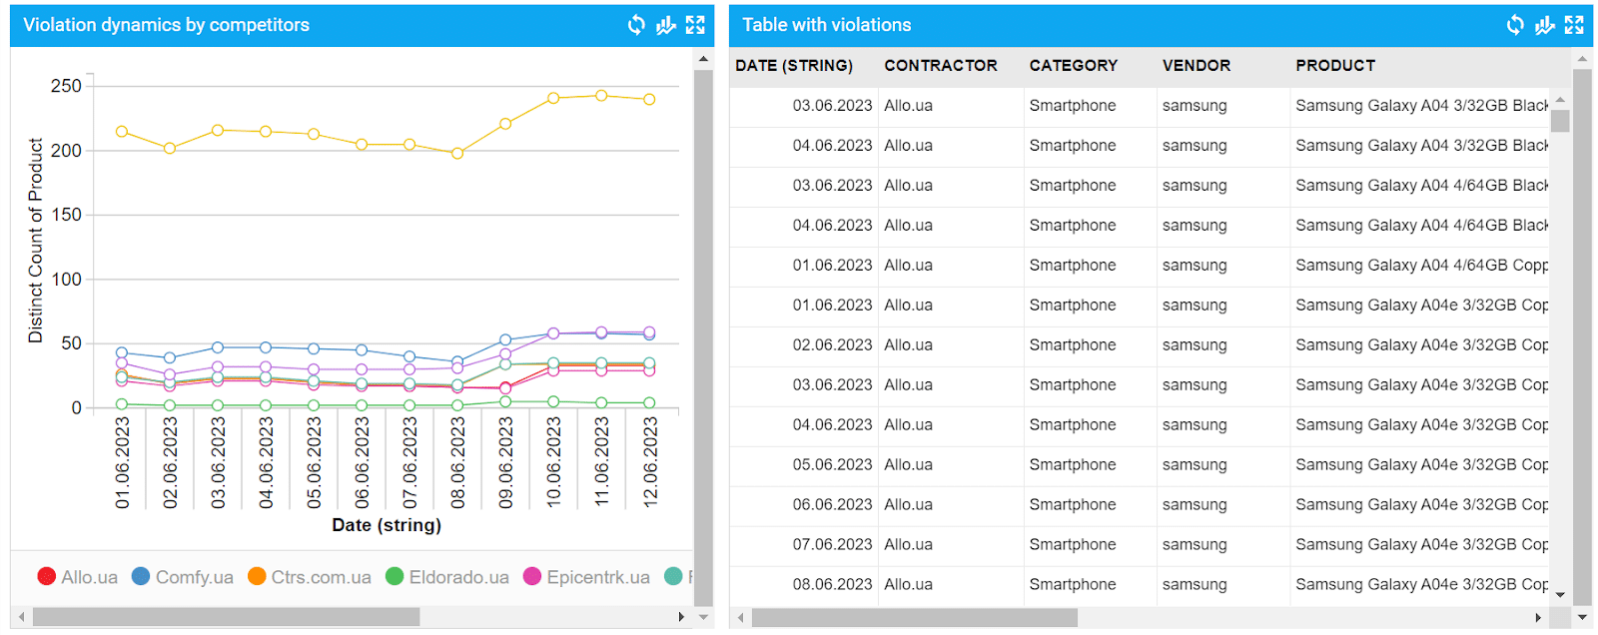The image size is (1598, 635).
Task: Hide the Ctrs.com.ua legend series
Action: [310, 577]
